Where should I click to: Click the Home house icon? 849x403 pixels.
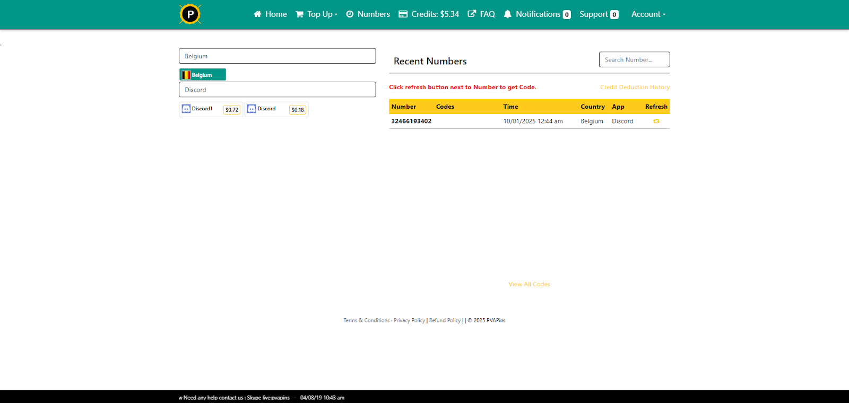(257, 14)
